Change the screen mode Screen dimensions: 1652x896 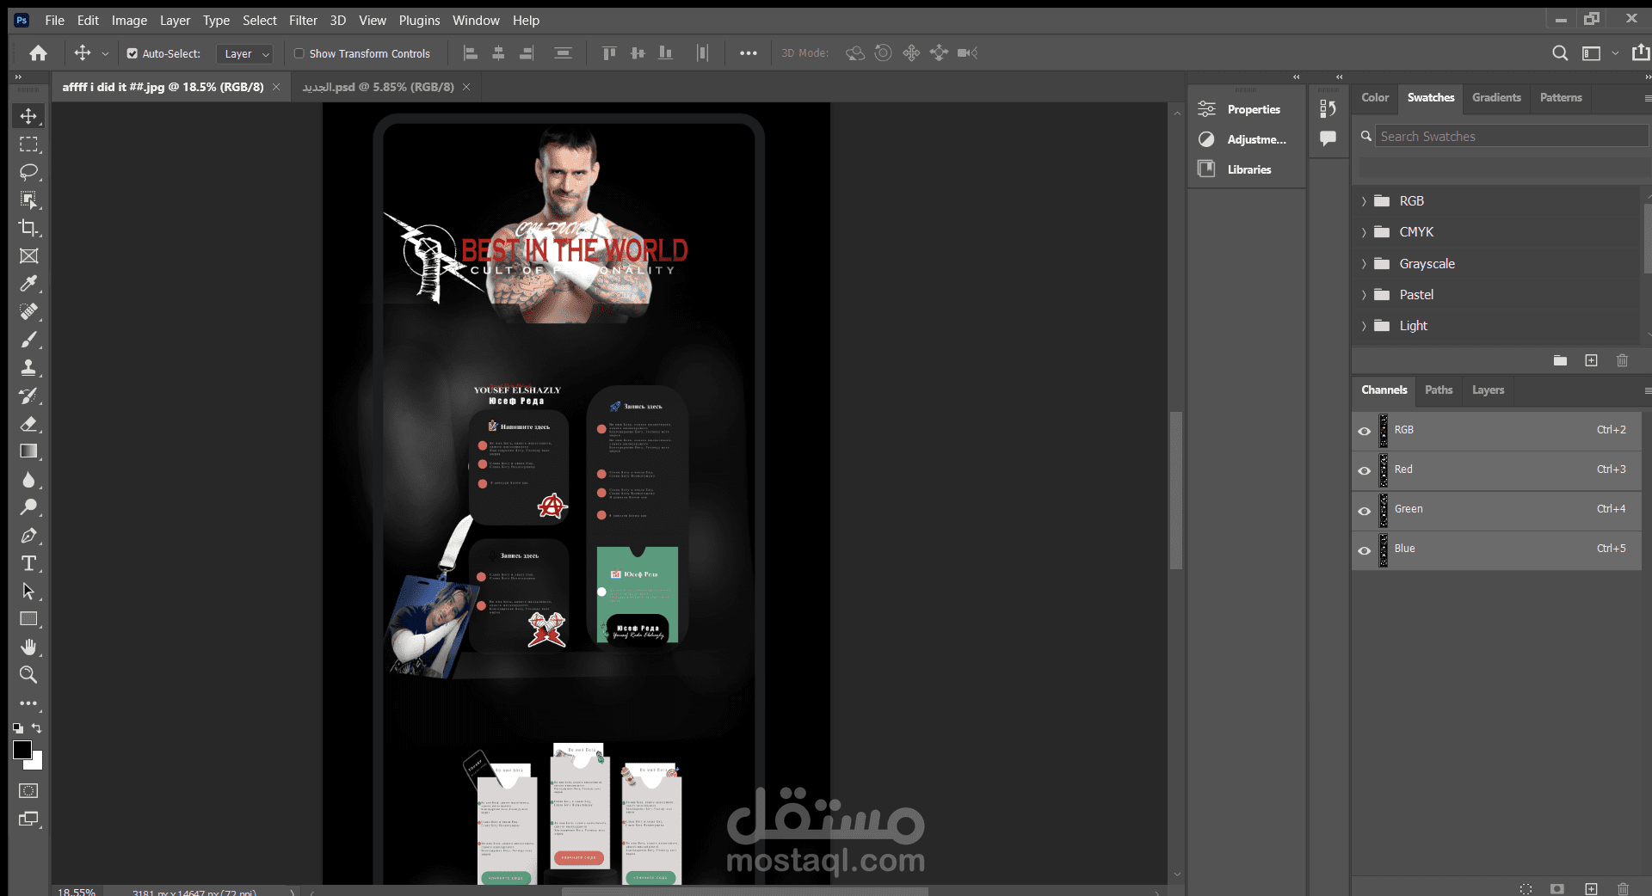click(28, 819)
